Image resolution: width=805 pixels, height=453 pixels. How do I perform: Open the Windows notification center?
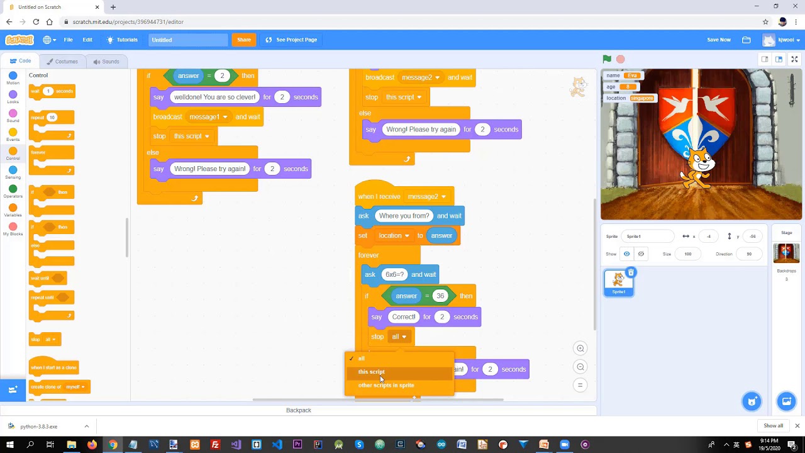pyautogui.click(x=792, y=445)
